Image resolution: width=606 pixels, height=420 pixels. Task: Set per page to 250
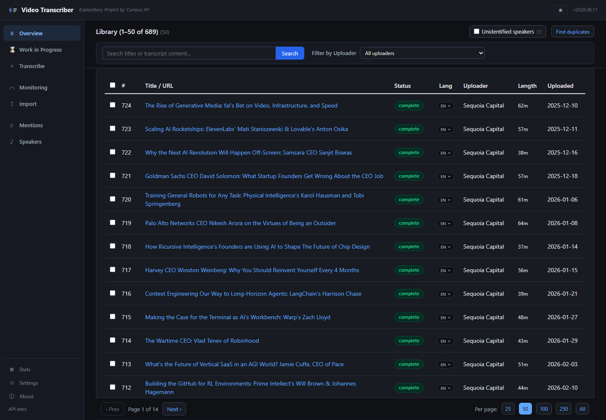(563, 409)
